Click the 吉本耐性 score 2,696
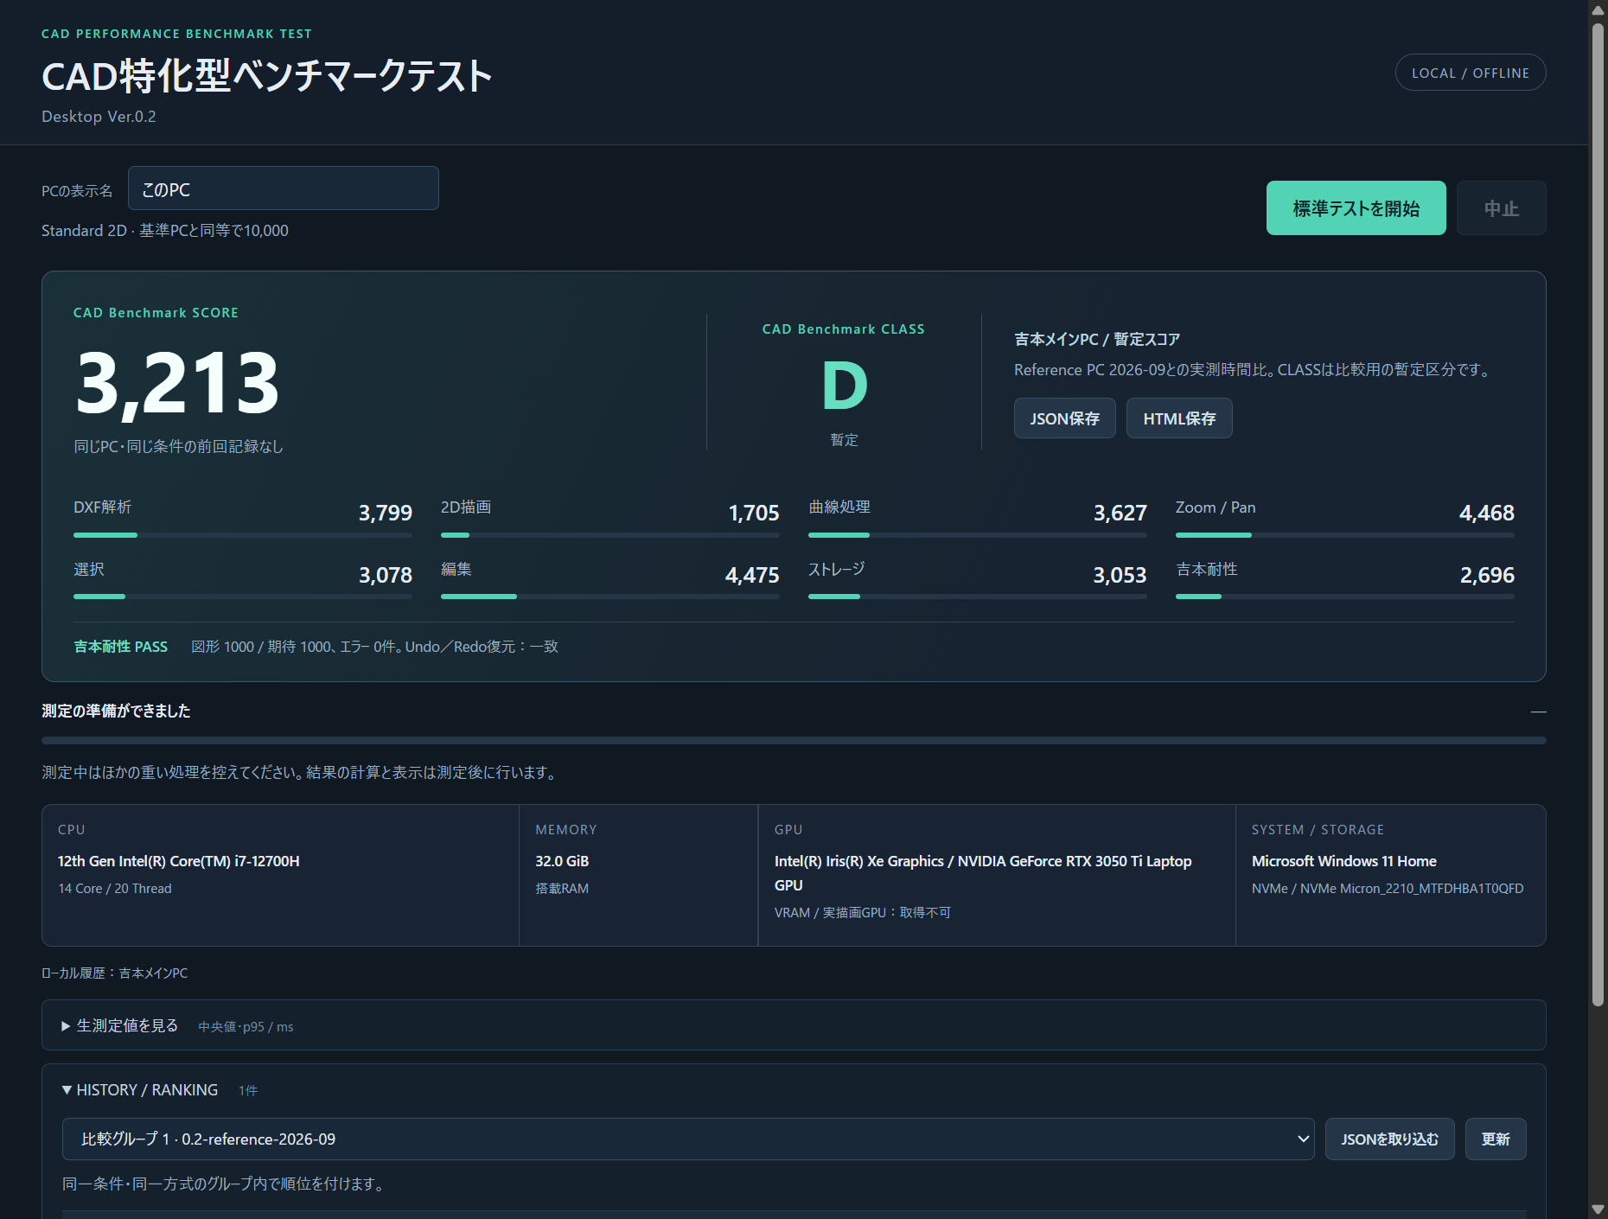This screenshot has height=1219, width=1608. [x=1487, y=575]
